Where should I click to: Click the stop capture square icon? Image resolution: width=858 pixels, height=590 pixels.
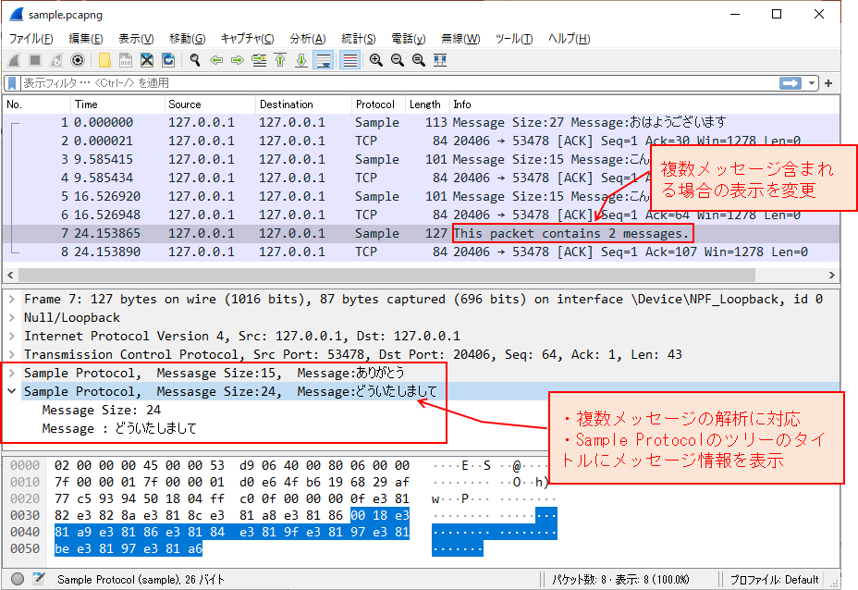[x=35, y=60]
